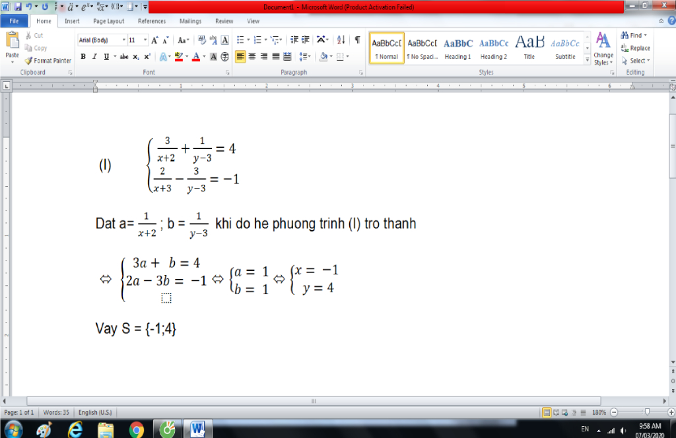Click the zoom slider handle

coord(647,412)
